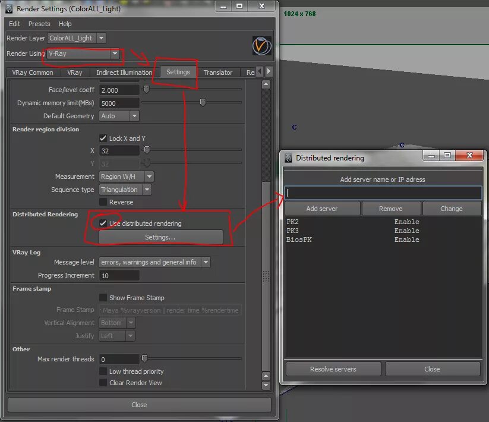Click the bottom-most scrollbar down arrow
The height and width of the screenshot is (422, 489).
tap(266, 386)
